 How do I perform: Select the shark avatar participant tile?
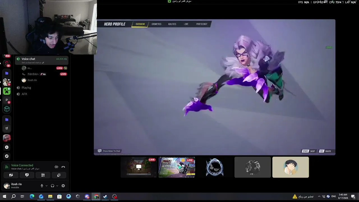tap(215, 167)
